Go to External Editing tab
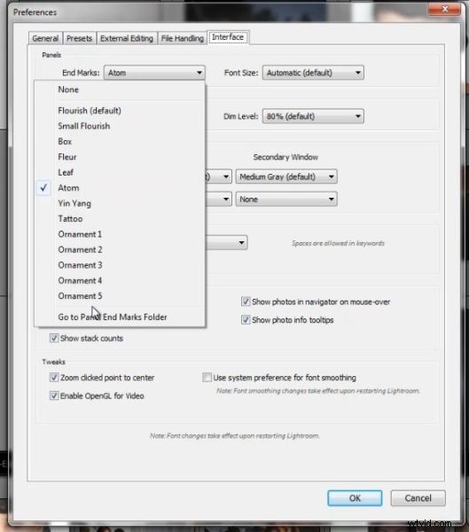The height and width of the screenshot is (532, 469). [127, 38]
